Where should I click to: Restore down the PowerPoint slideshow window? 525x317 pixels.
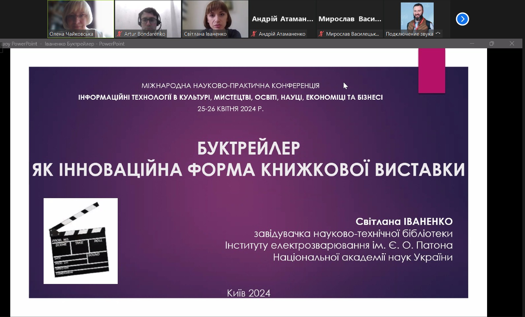click(492, 44)
